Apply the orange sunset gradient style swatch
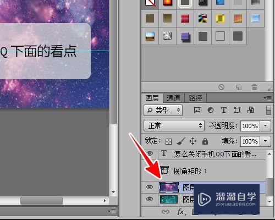275x220 pixels. (238, 18)
